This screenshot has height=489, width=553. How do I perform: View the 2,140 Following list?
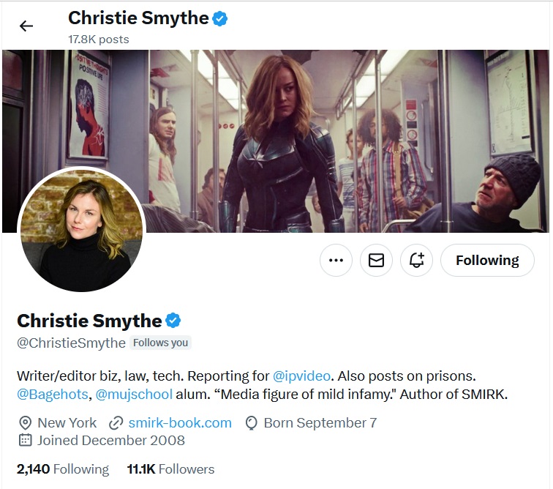point(63,469)
